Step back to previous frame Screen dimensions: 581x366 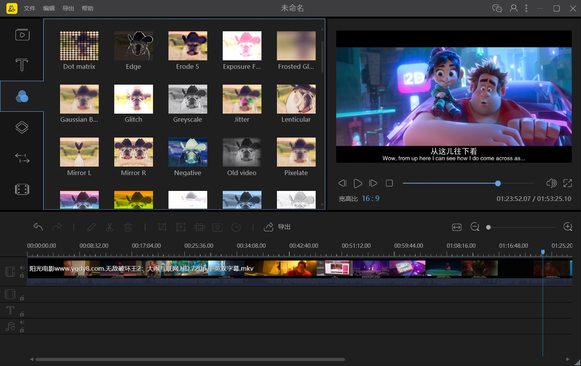(x=342, y=183)
